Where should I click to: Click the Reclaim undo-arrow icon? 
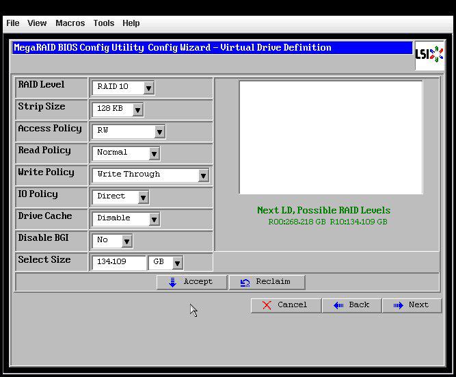pos(245,283)
